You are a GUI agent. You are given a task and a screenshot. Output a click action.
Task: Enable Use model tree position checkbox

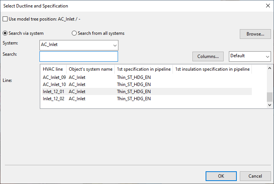[5, 19]
